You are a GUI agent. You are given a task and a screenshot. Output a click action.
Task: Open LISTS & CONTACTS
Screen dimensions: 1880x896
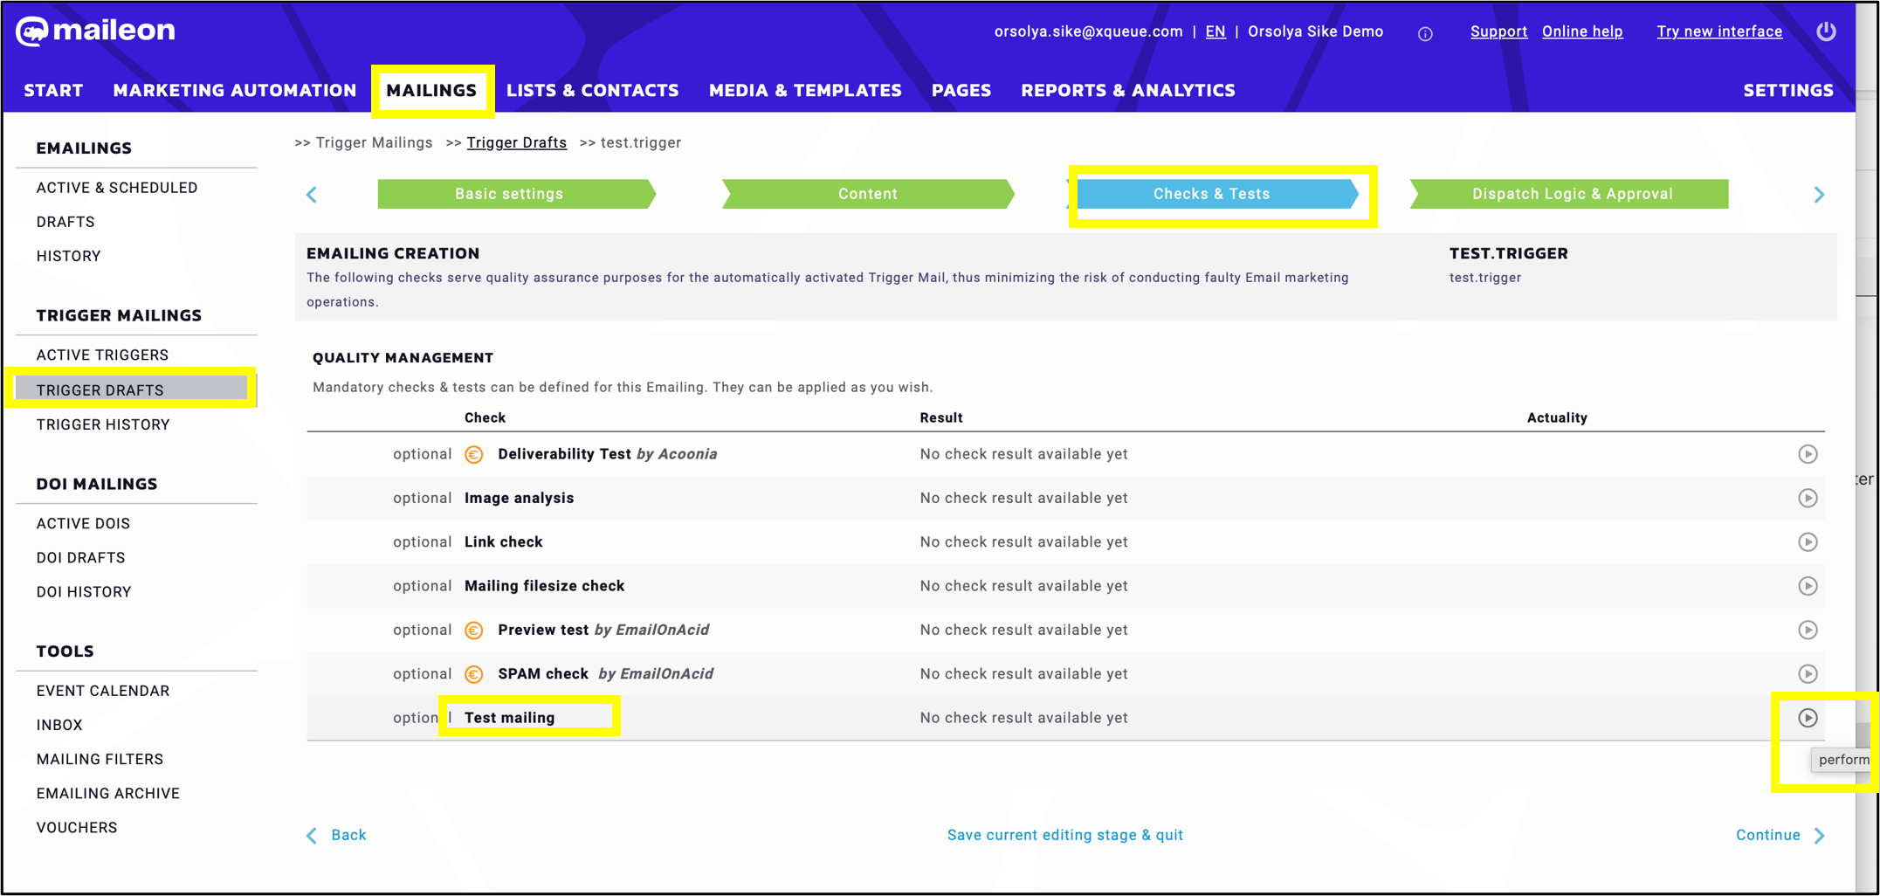coord(593,90)
